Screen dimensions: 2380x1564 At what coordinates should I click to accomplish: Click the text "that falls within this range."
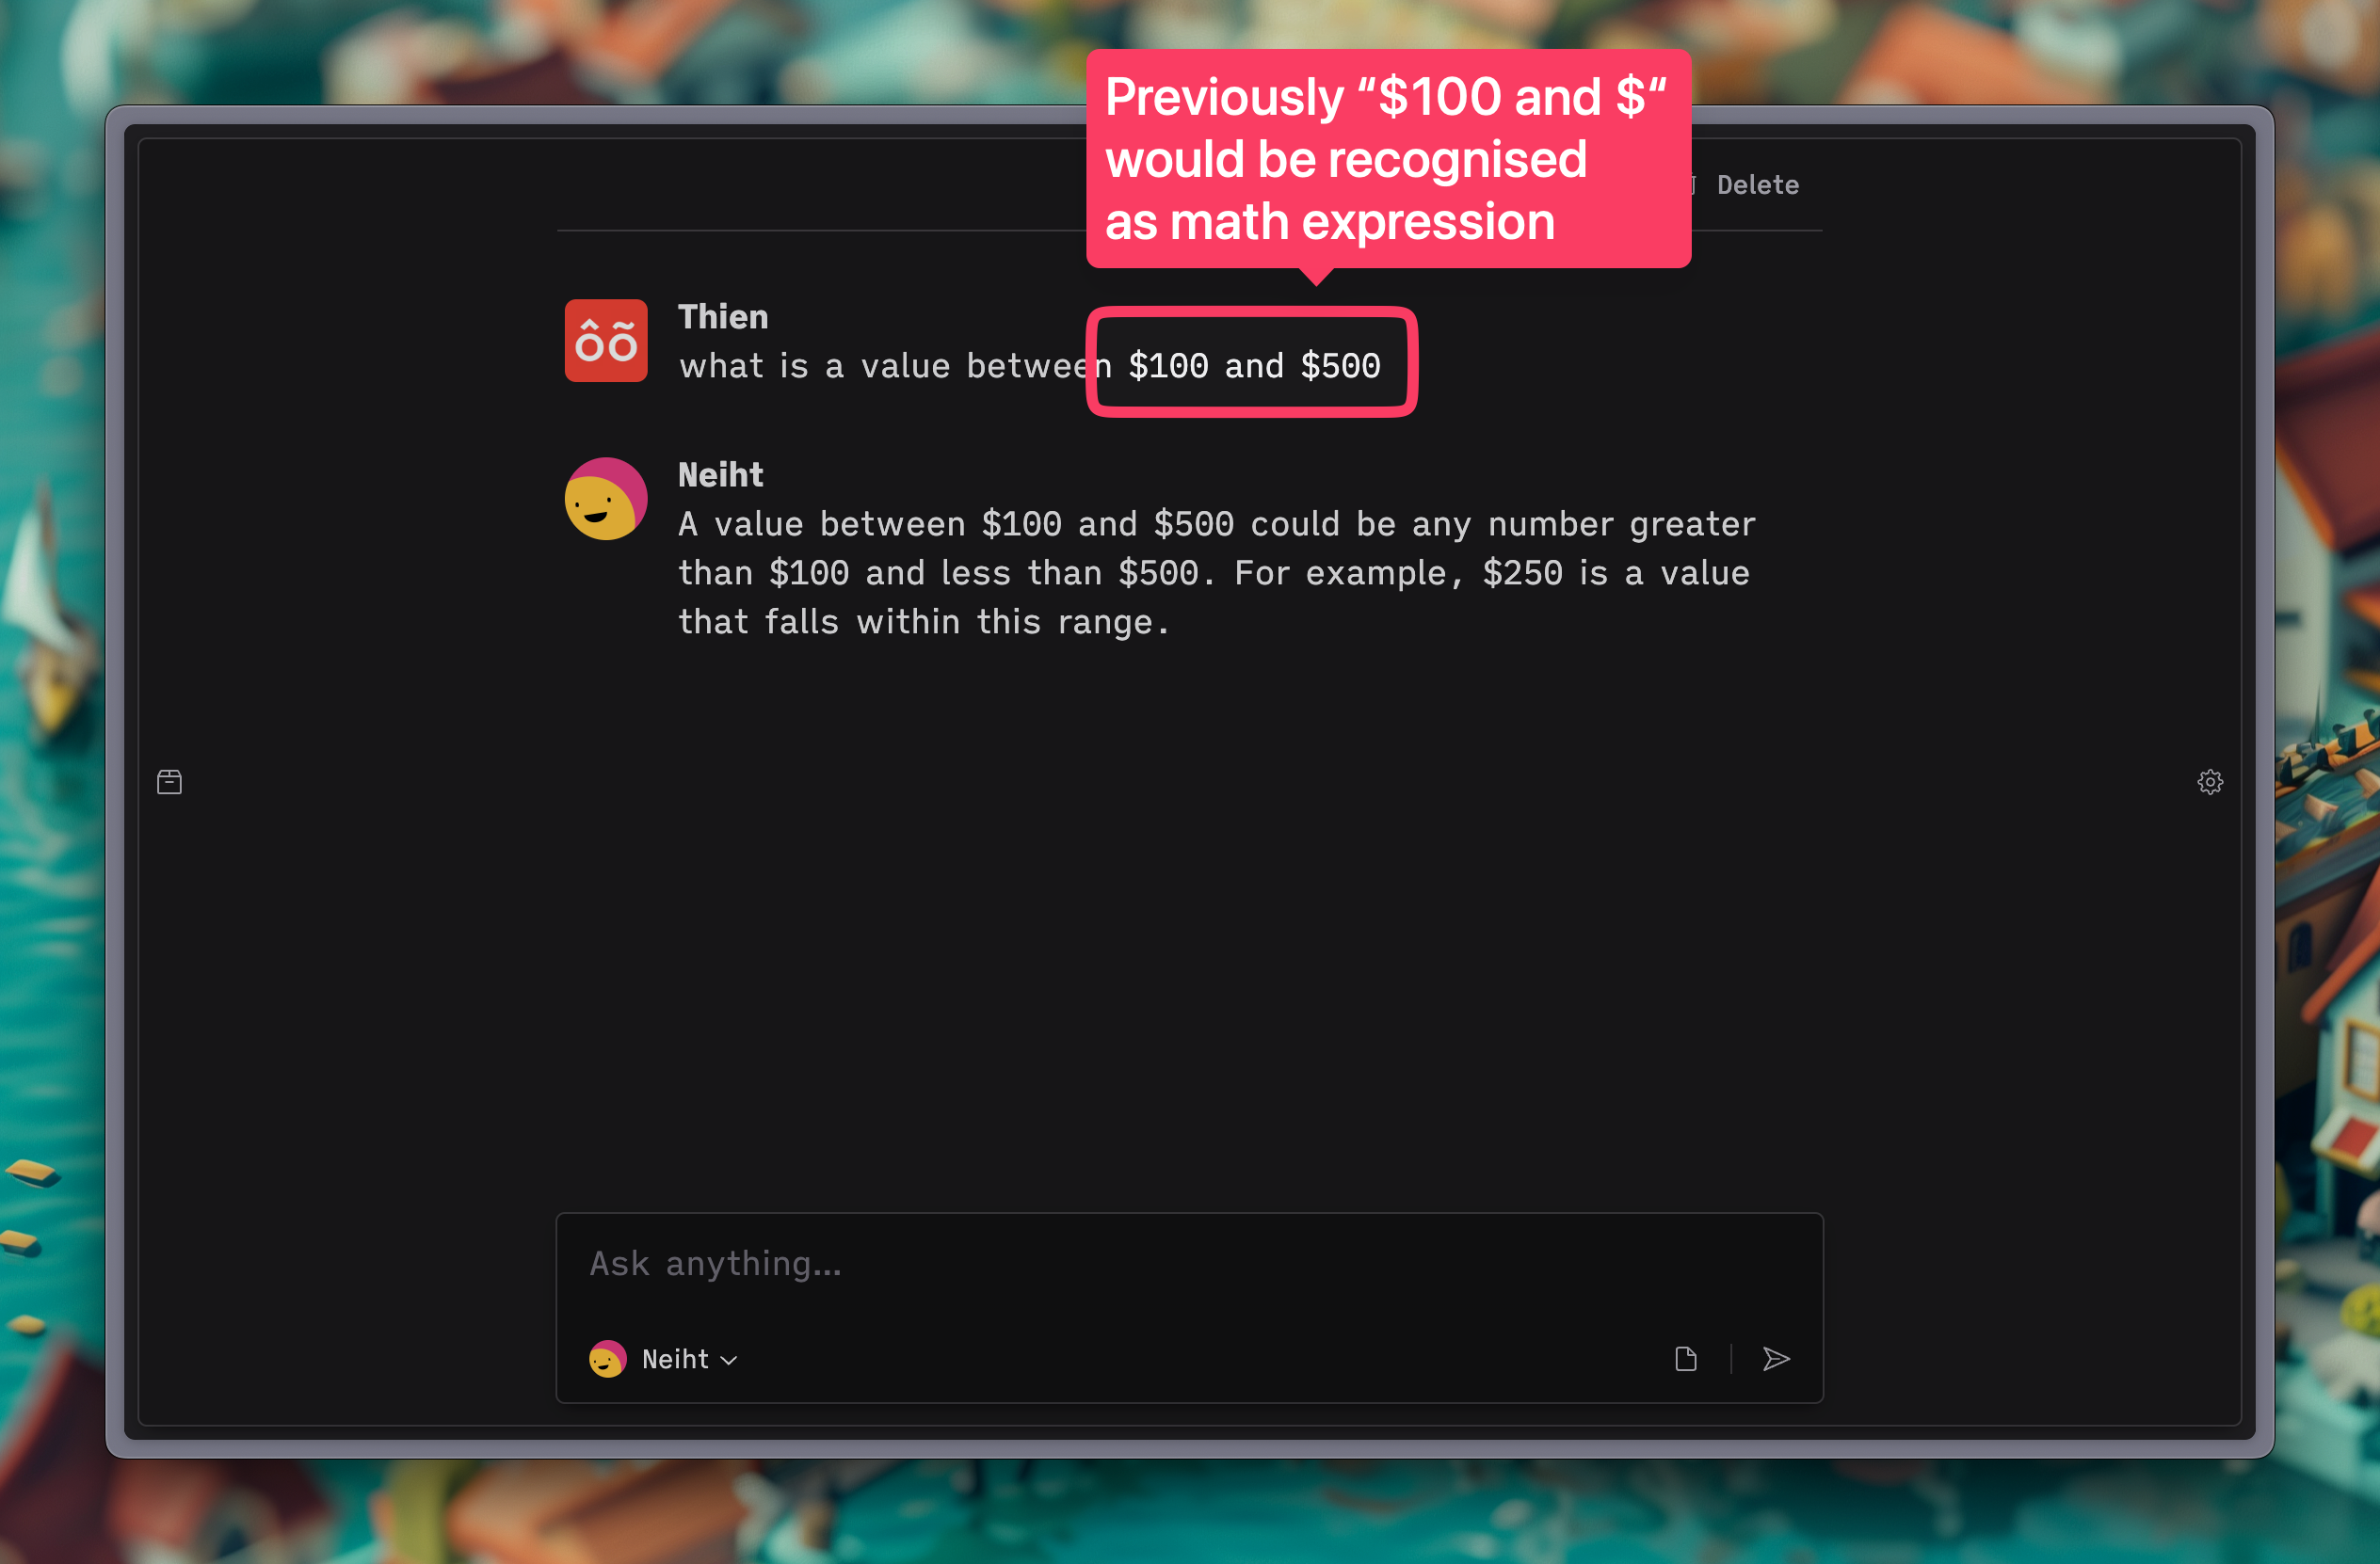pyautogui.click(x=923, y=622)
